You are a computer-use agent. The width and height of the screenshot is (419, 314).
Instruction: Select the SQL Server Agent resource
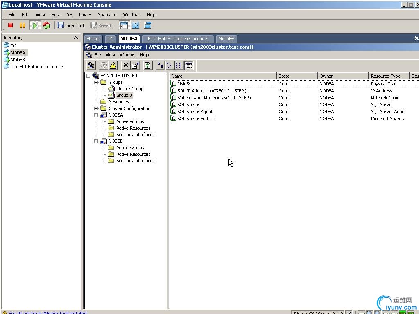click(x=195, y=112)
